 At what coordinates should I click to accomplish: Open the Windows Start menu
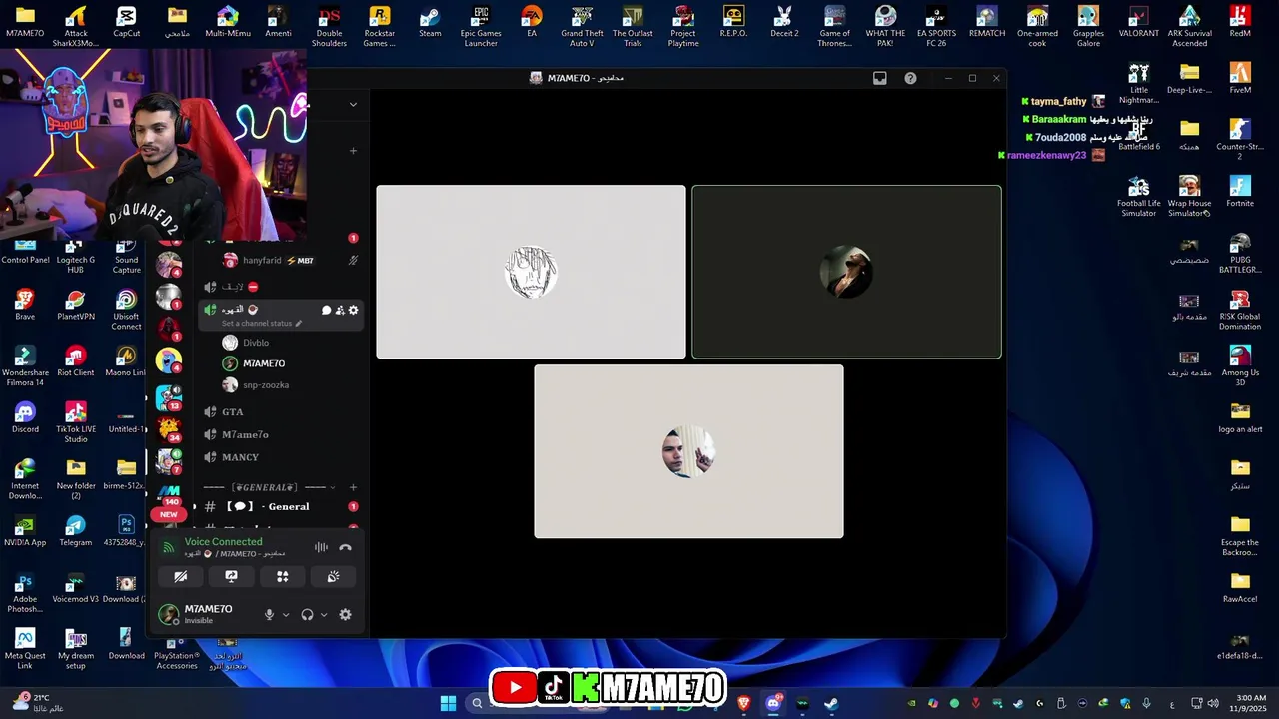pyautogui.click(x=448, y=703)
